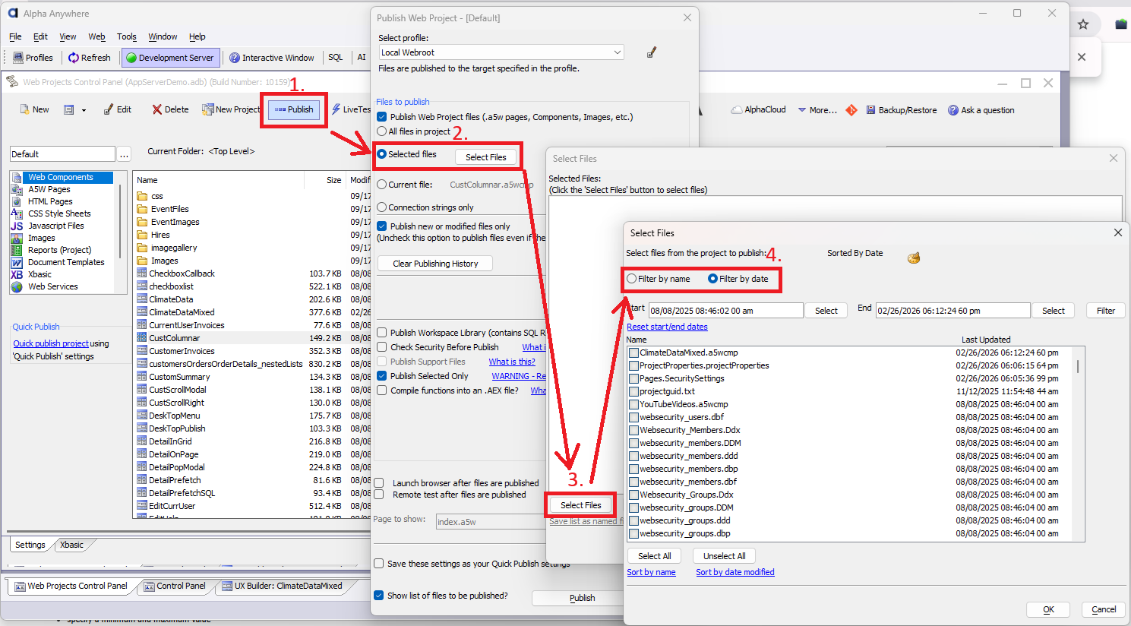
Task: Toggle Publish Web Project files checkbox
Action: point(382,117)
